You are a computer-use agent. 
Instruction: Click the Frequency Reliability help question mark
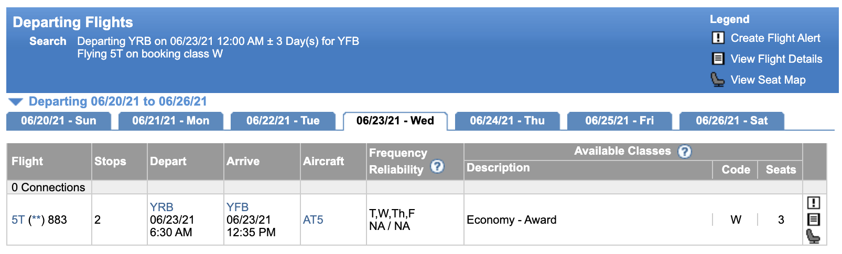click(437, 167)
